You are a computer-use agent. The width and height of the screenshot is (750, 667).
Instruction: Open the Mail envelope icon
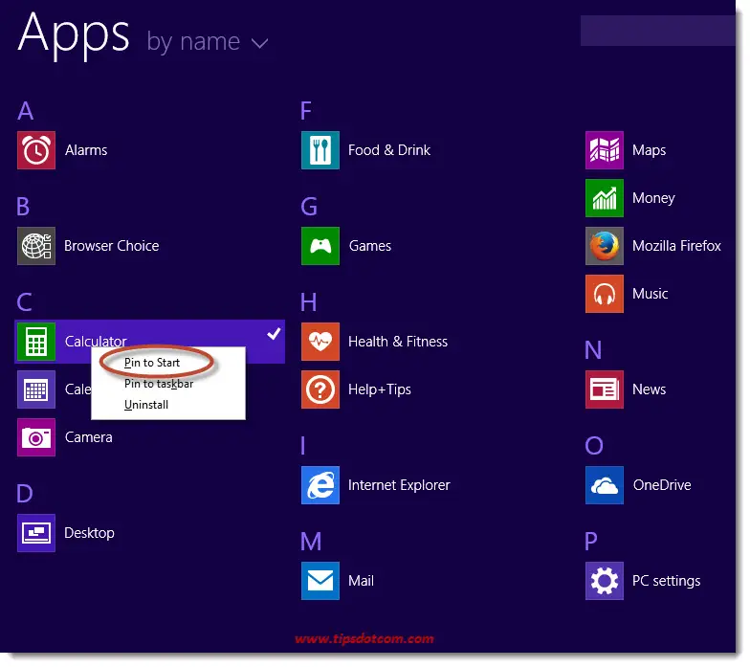320,581
